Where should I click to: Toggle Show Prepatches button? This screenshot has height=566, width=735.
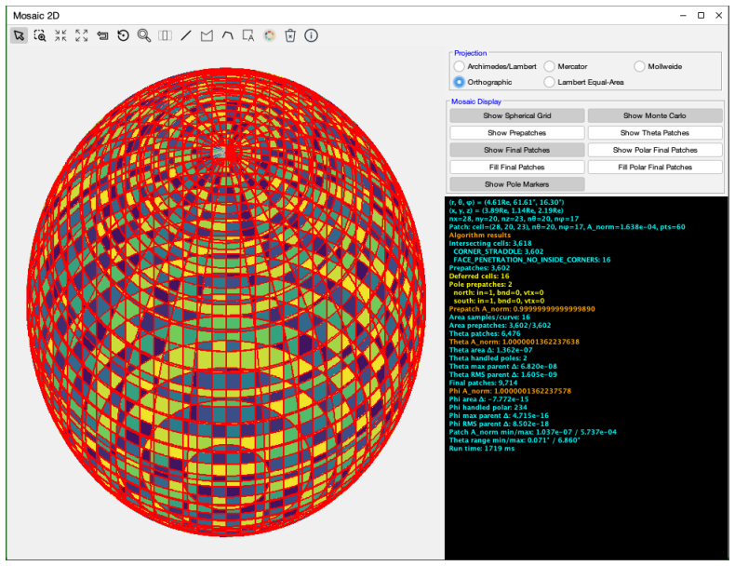click(517, 133)
